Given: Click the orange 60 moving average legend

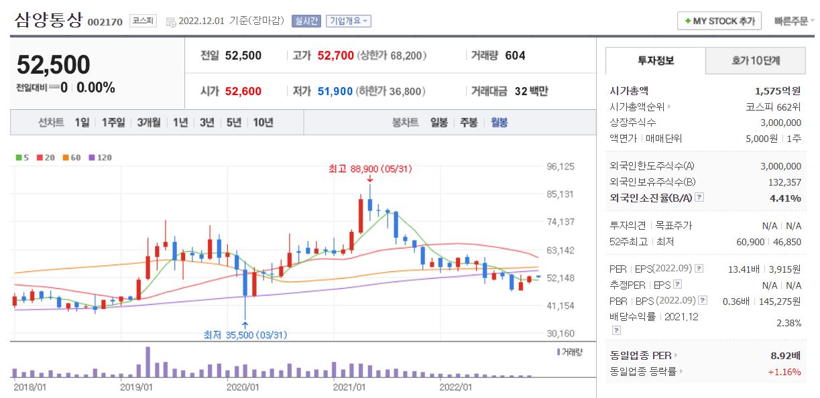Looking at the screenshot, I should tap(71, 157).
